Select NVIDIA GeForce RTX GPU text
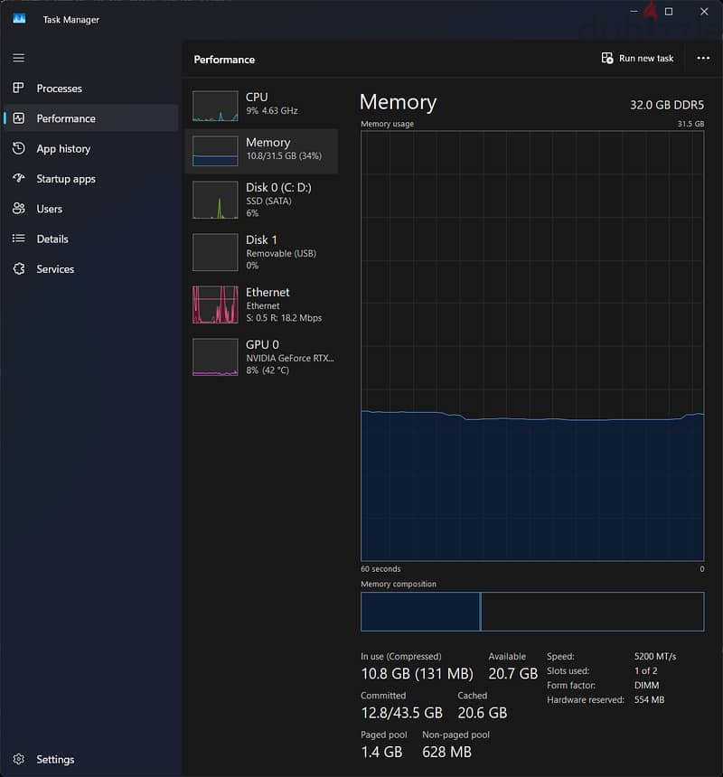The image size is (723, 777). [x=290, y=357]
